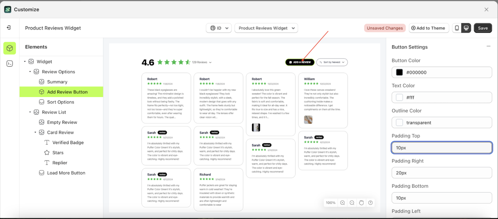Open the Product Reviews Widget dropdown
Screen dimensions: 498x219
point(266,28)
